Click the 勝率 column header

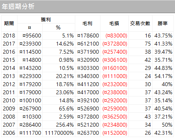(163, 24)
